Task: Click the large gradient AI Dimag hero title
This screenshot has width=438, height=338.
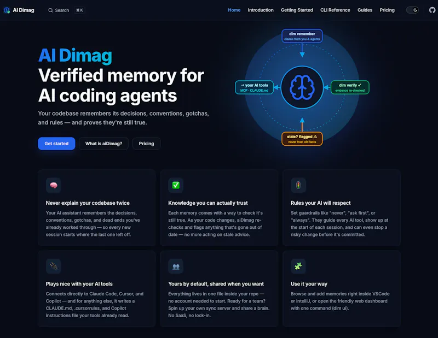Action: pyautogui.click(x=75, y=56)
